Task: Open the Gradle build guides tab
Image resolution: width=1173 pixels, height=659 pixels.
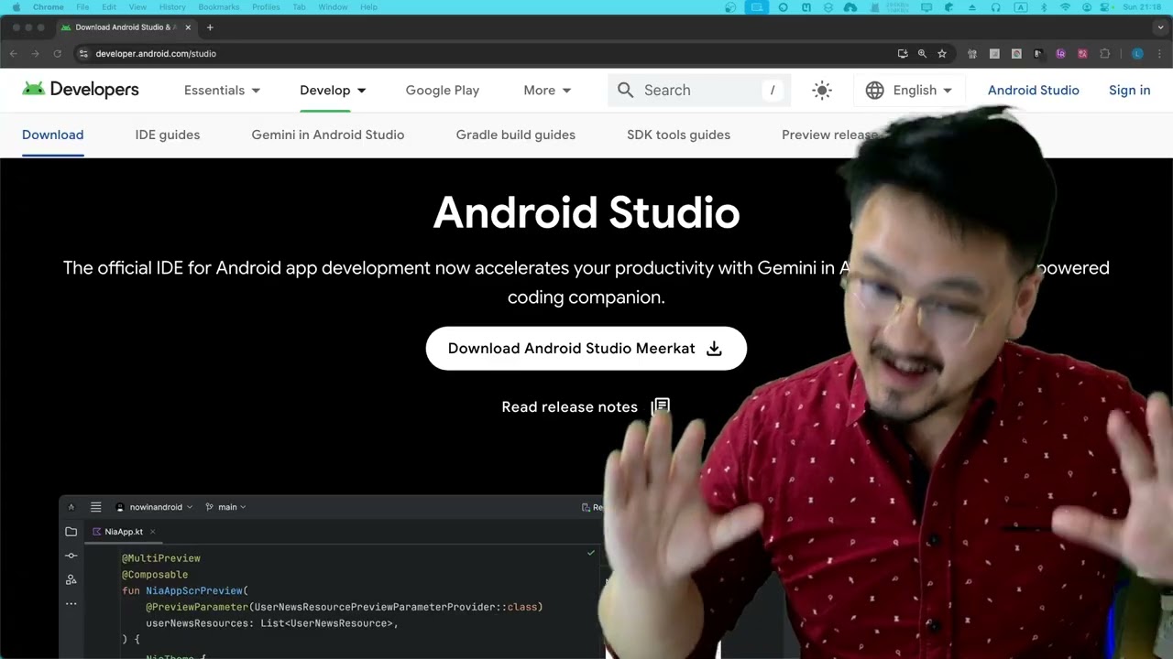Action: (x=516, y=135)
